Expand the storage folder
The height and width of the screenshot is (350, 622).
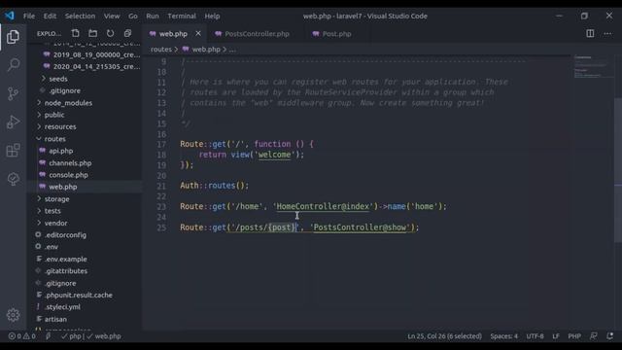click(x=56, y=198)
